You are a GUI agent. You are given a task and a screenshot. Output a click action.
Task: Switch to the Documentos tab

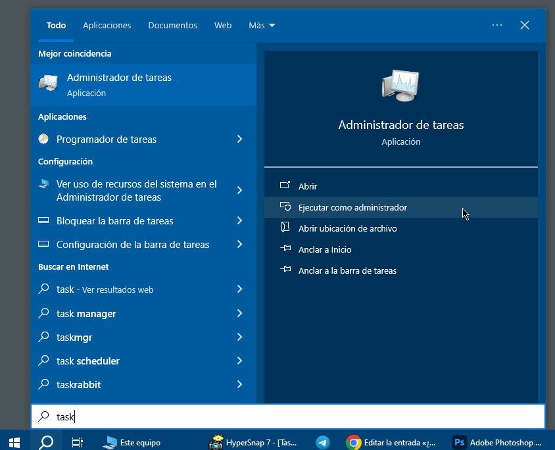(172, 25)
